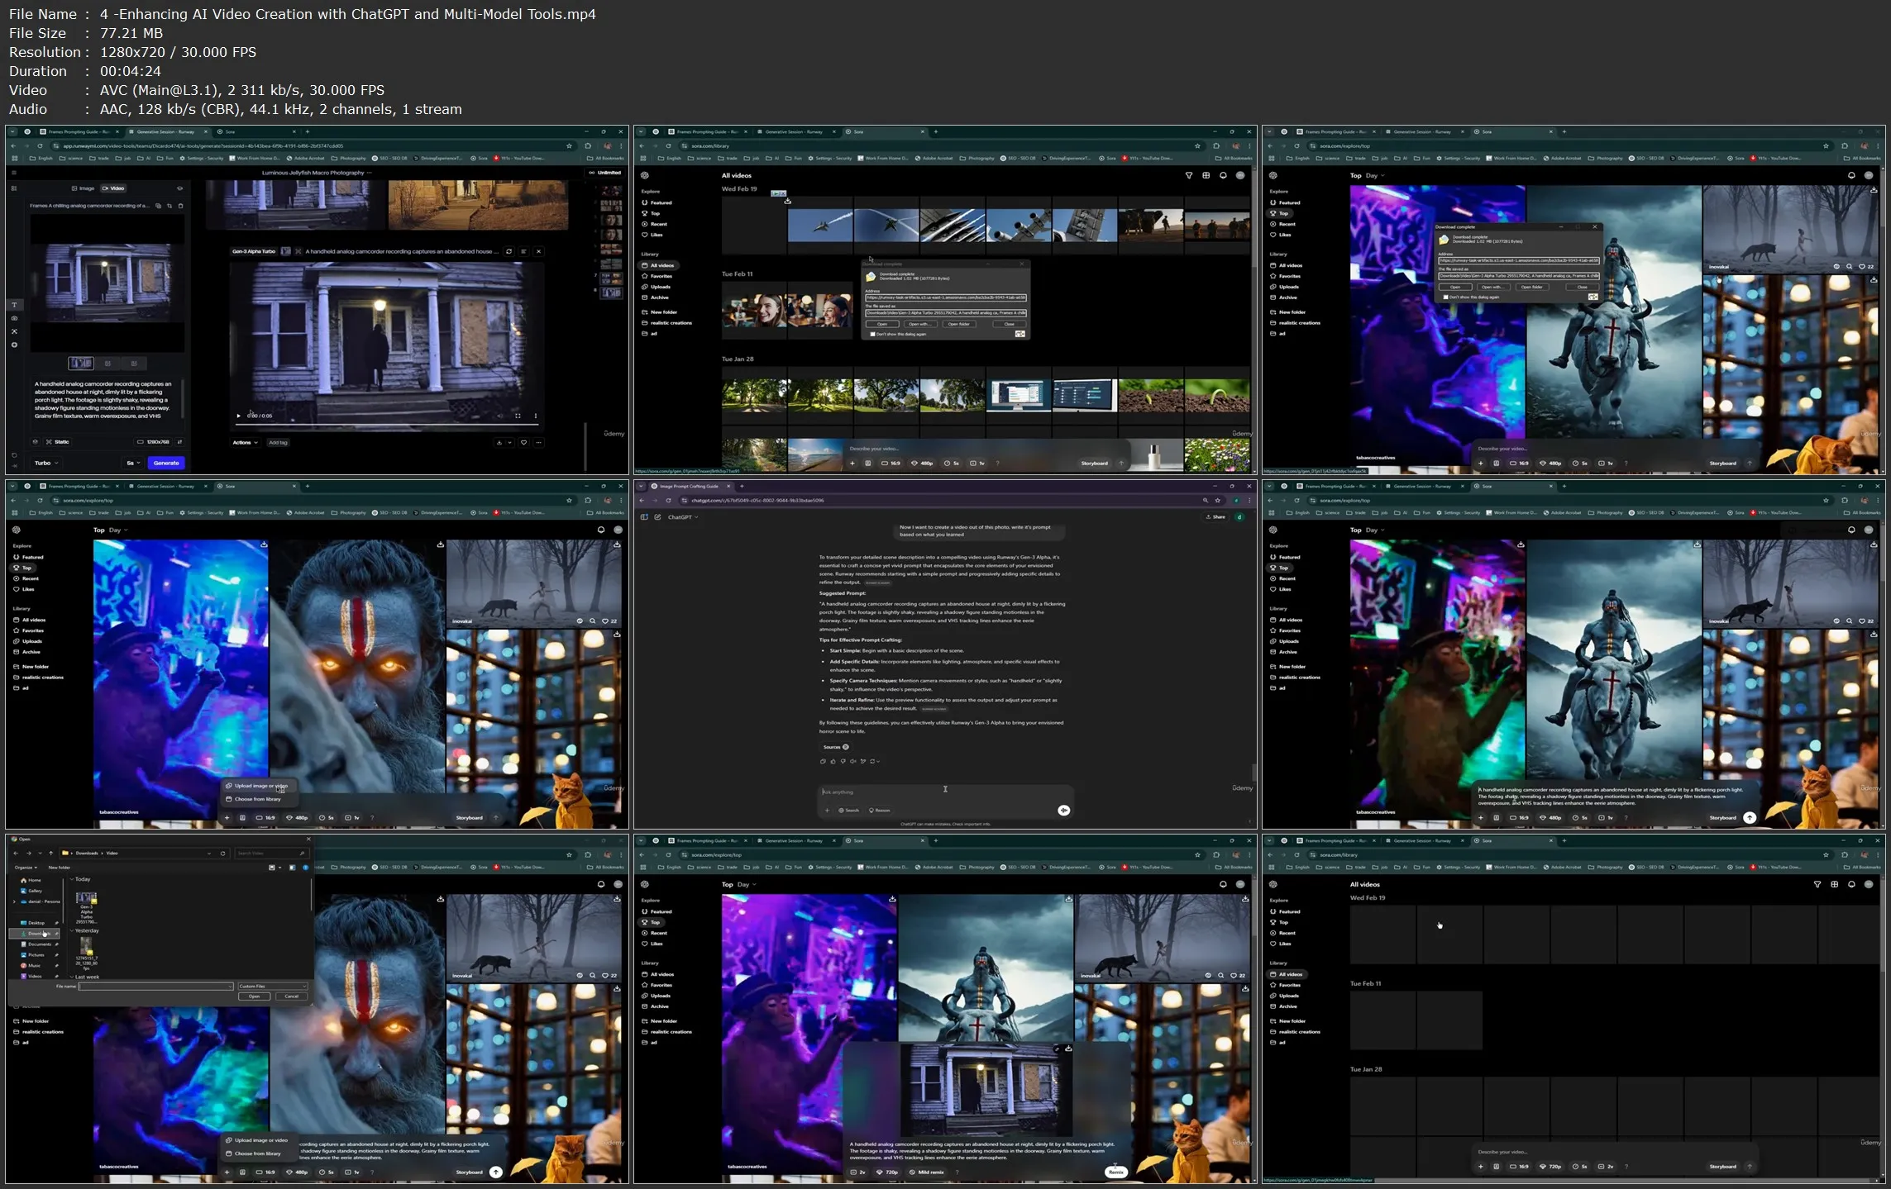
Task: Close the Gen-3 Alpha Turbo result with X
Action: tap(538, 251)
